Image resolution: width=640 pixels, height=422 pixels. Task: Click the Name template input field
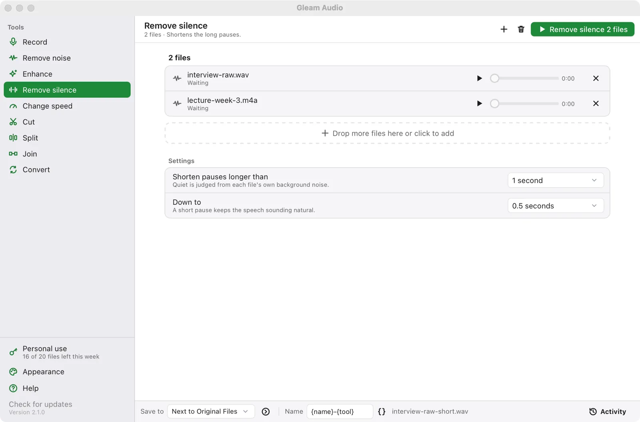(340, 411)
